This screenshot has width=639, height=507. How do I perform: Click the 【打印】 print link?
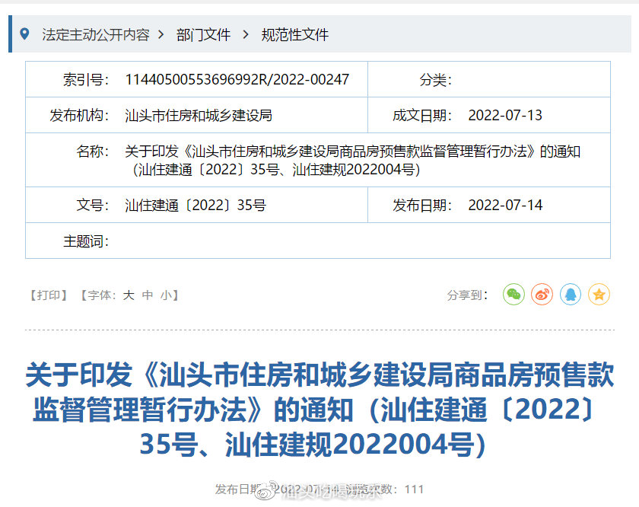pyautogui.click(x=49, y=295)
